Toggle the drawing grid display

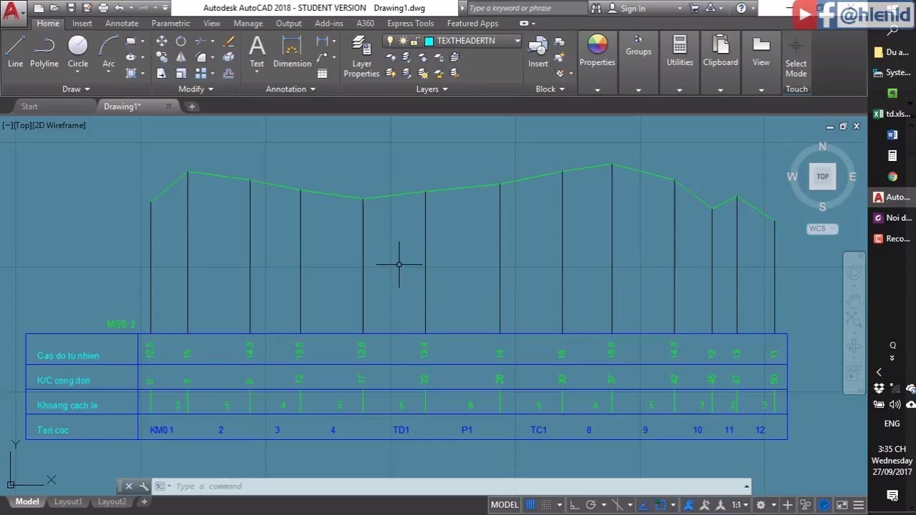click(x=531, y=504)
